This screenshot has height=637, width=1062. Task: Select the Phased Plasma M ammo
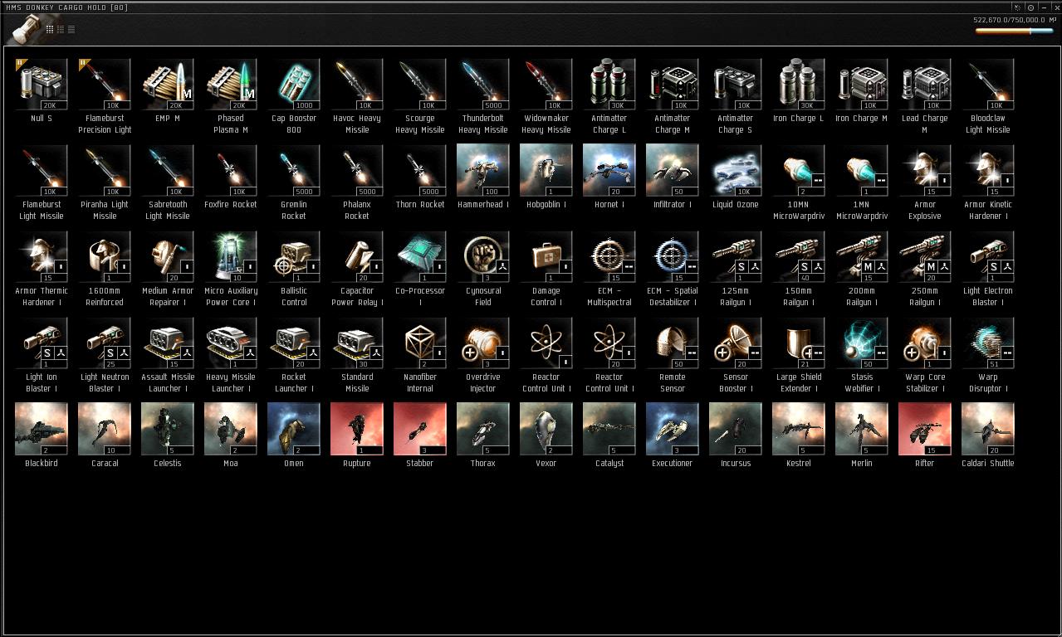(x=231, y=84)
